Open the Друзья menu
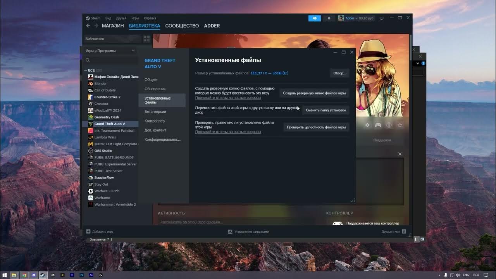The image size is (496, 279). 121,18
